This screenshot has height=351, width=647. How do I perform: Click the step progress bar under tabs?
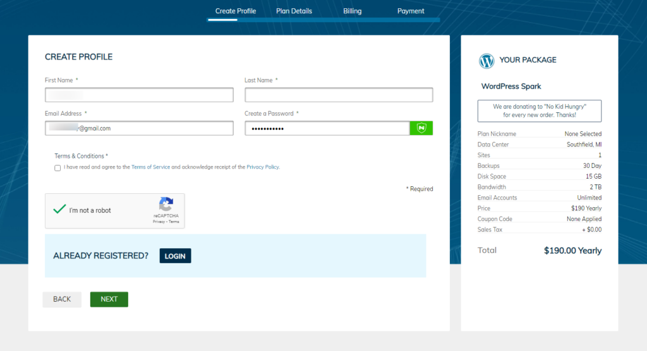tap(323, 20)
